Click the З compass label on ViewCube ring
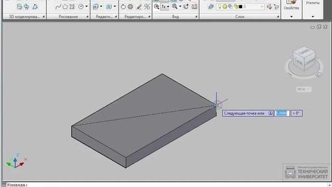 (x=289, y=75)
